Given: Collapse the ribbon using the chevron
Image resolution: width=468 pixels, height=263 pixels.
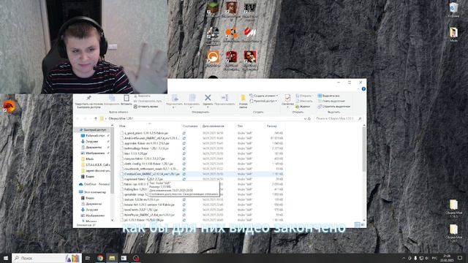Looking at the screenshot, I should tap(358, 89).
